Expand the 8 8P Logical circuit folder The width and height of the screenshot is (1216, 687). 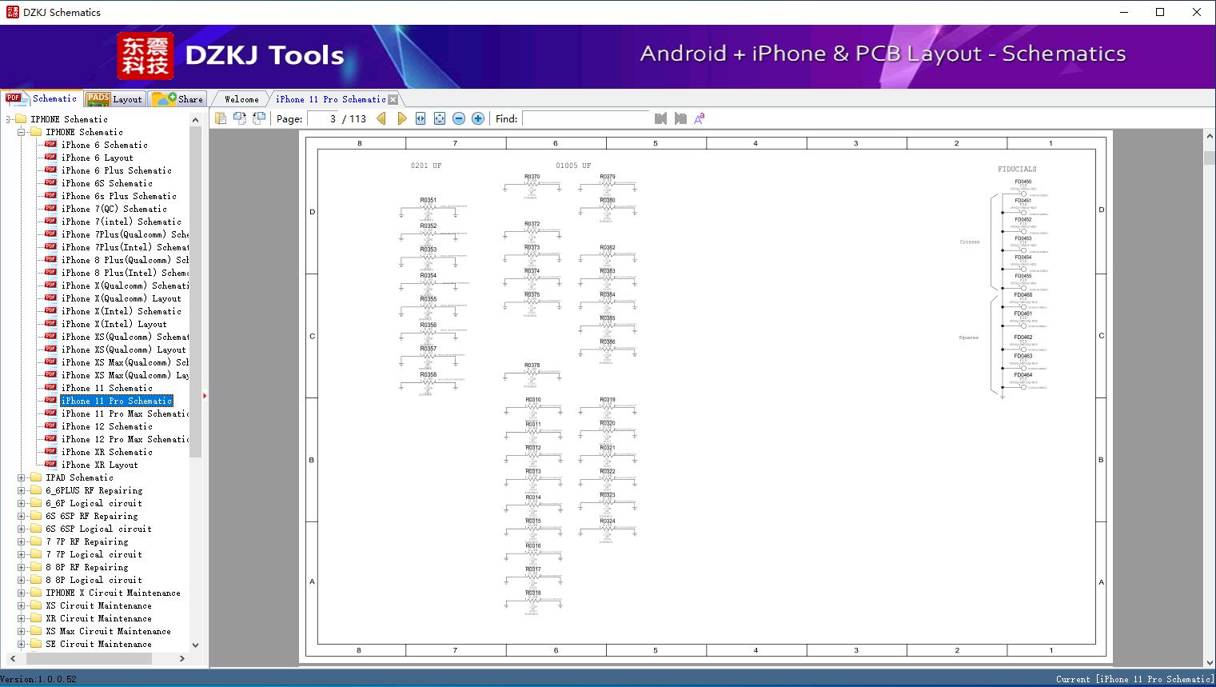point(22,580)
